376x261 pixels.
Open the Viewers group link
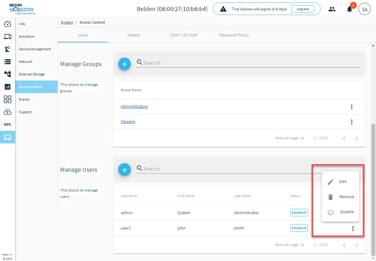128,121
